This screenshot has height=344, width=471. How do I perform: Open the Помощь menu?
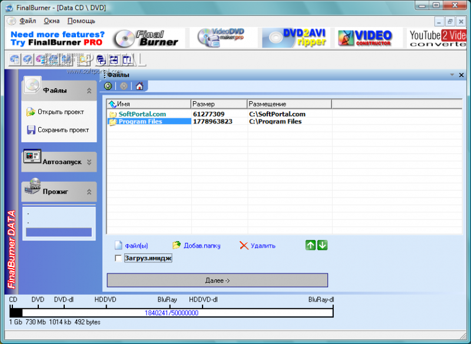[81, 21]
